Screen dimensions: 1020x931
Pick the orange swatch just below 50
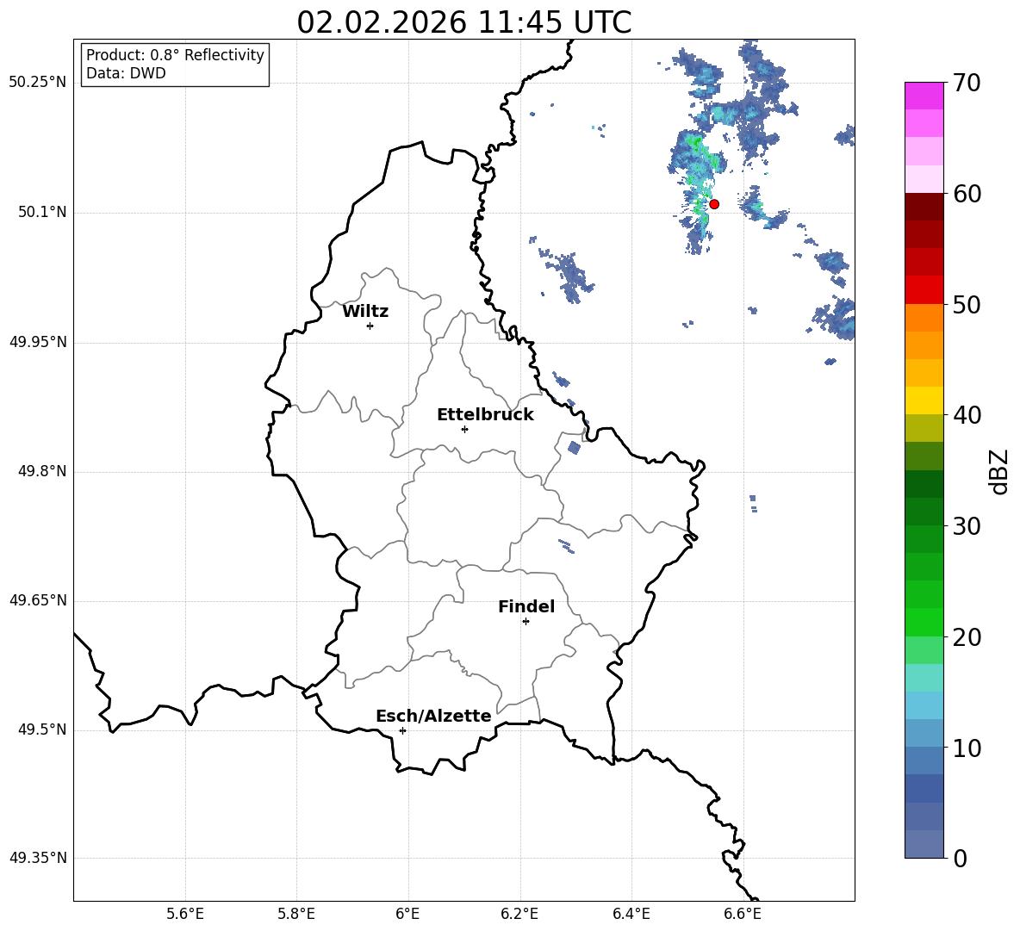click(x=924, y=317)
